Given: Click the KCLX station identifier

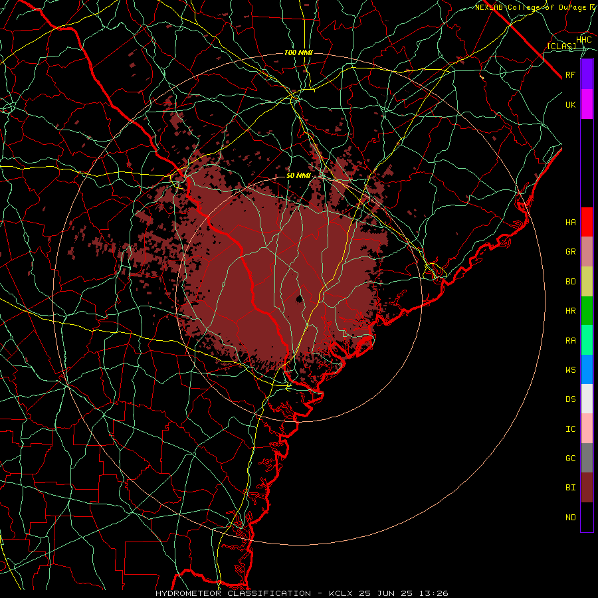Looking at the screenshot, I should coord(341,593).
